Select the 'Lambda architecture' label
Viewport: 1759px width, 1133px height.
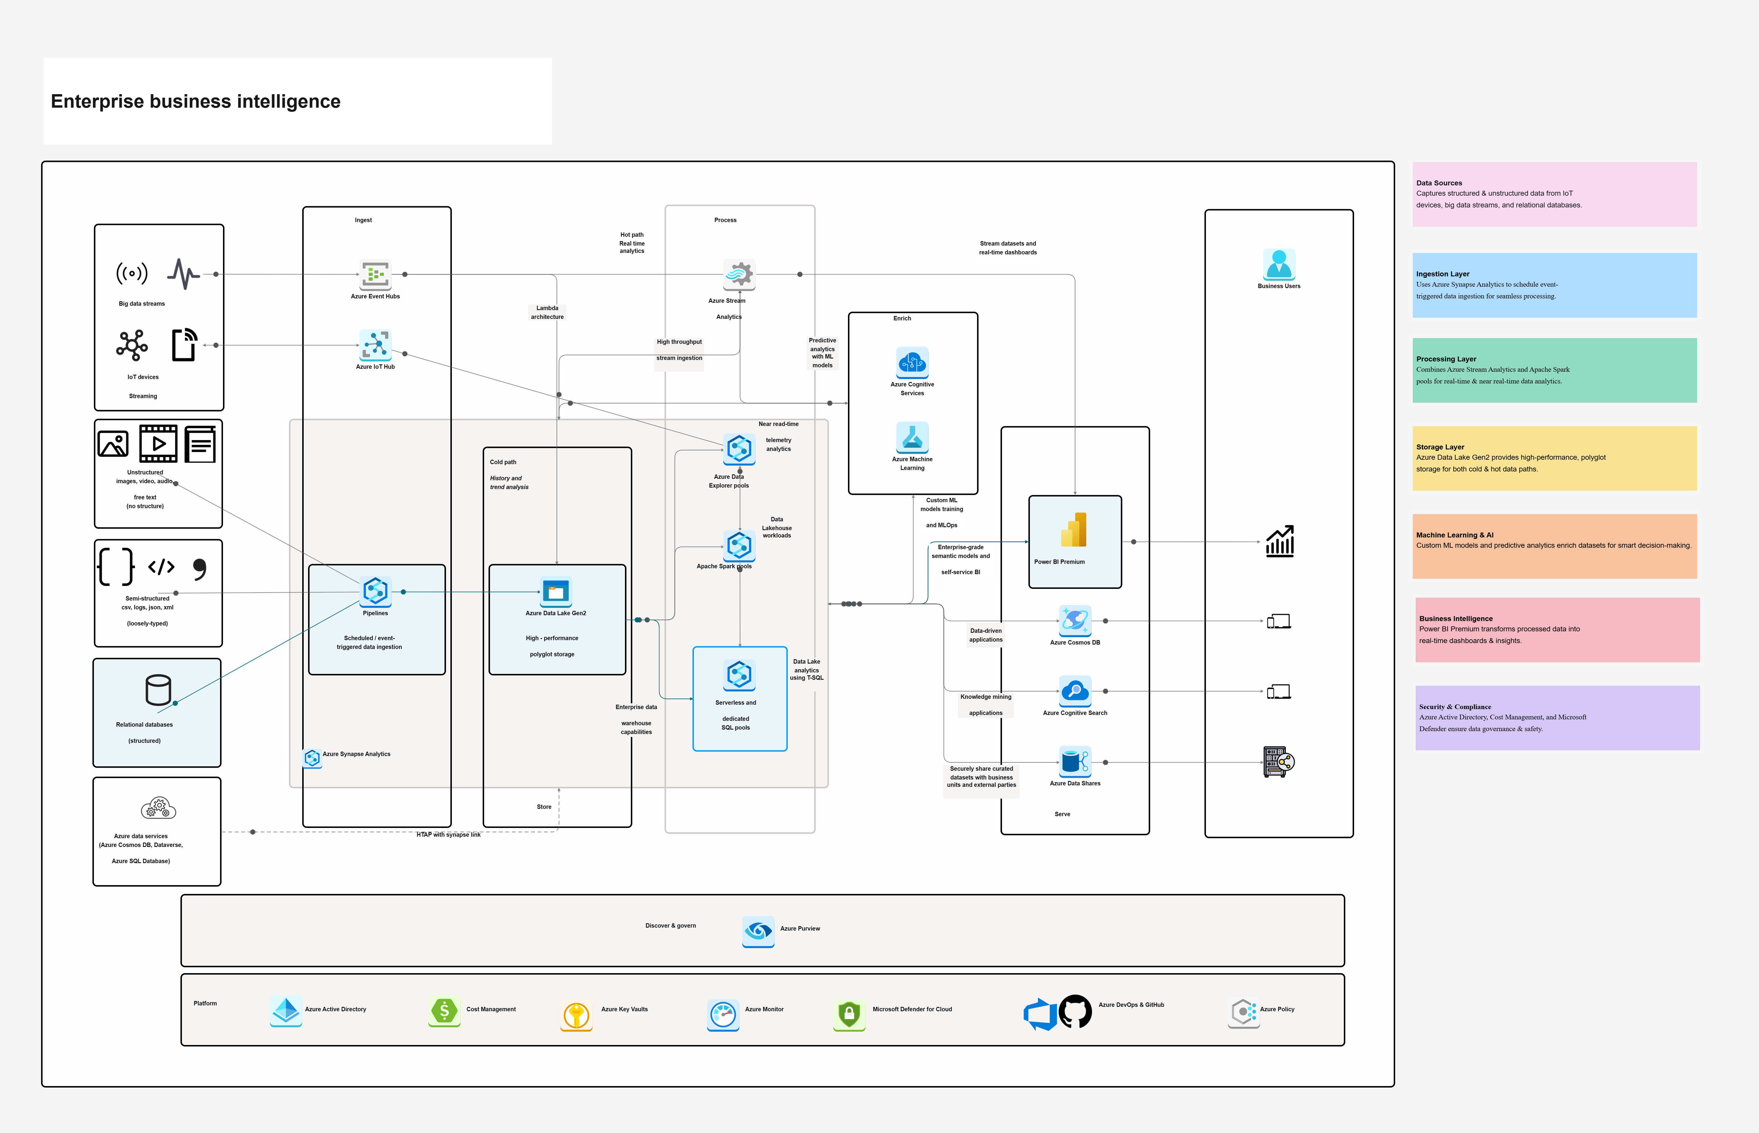click(547, 313)
